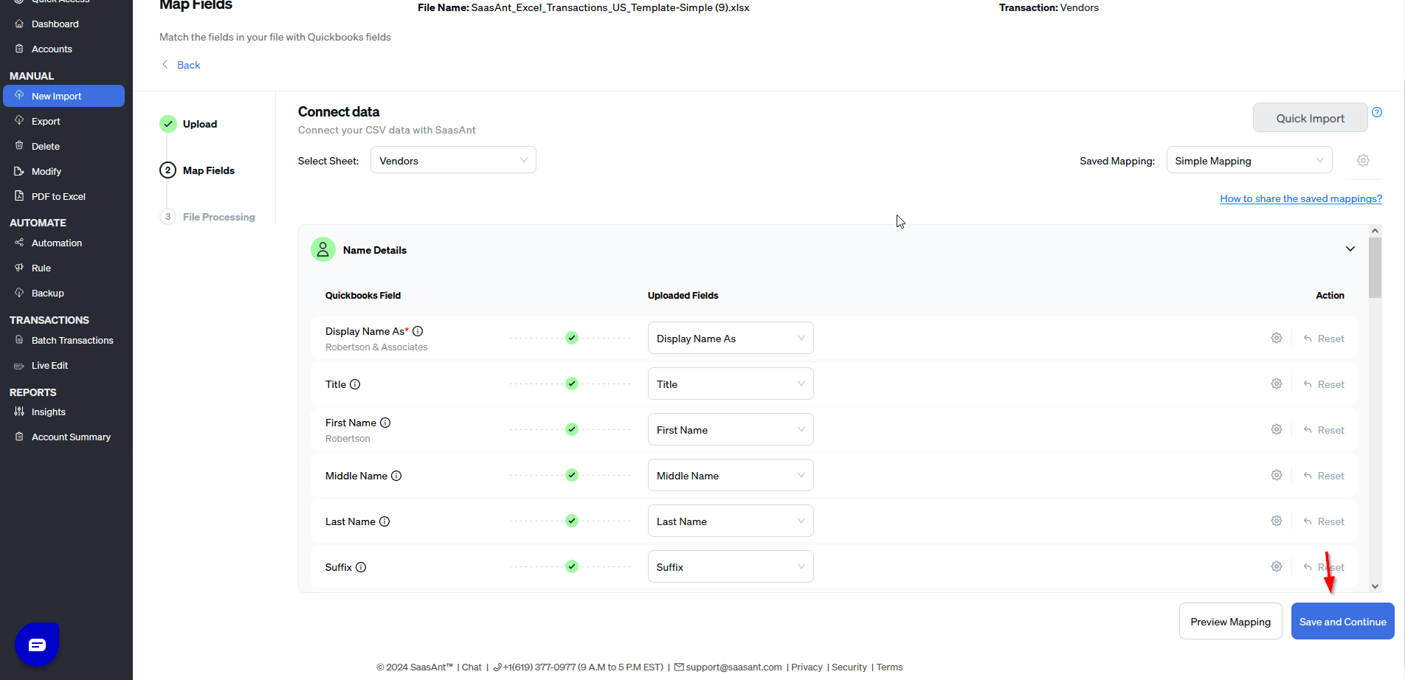
Task: Open Chat link in footer
Action: tap(472, 667)
